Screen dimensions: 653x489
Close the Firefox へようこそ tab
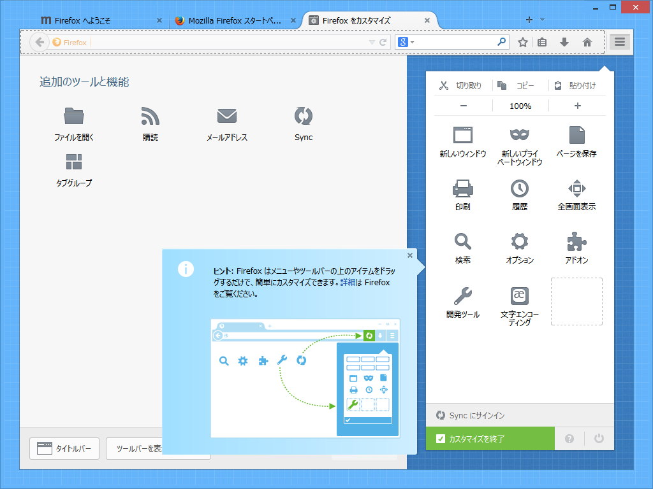click(159, 20)
